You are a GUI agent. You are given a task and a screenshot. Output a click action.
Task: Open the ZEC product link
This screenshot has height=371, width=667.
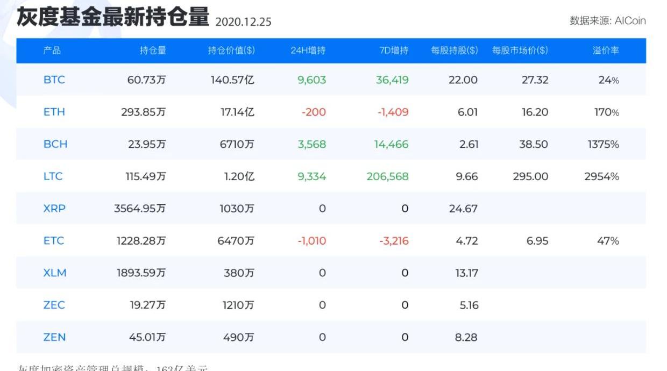pos(54,305)
